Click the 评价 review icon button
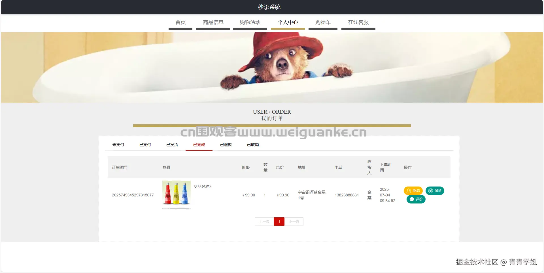This screenshot has height=273, width=544. tap(416, 199)
